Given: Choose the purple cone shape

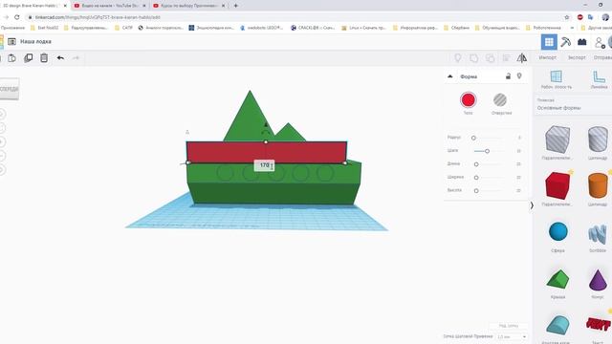Looking at the screenshot, I should (598, 280).
